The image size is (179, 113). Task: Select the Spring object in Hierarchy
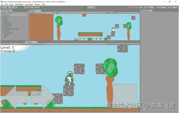coord(6,35)
